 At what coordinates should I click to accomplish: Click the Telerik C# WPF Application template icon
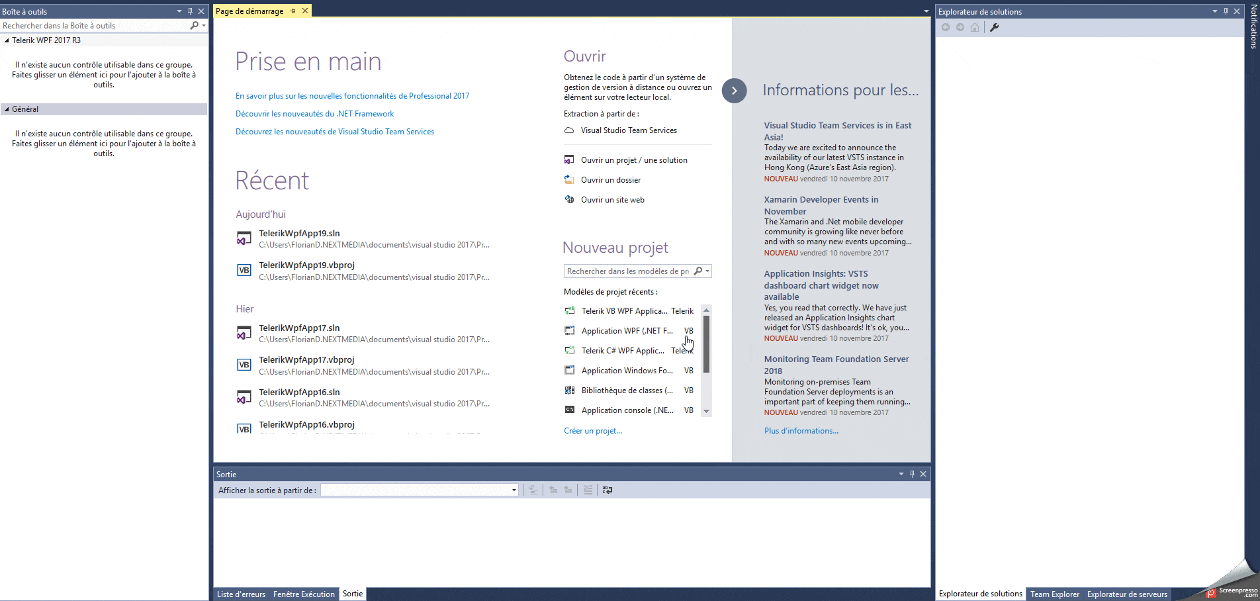tap(569, 350)
